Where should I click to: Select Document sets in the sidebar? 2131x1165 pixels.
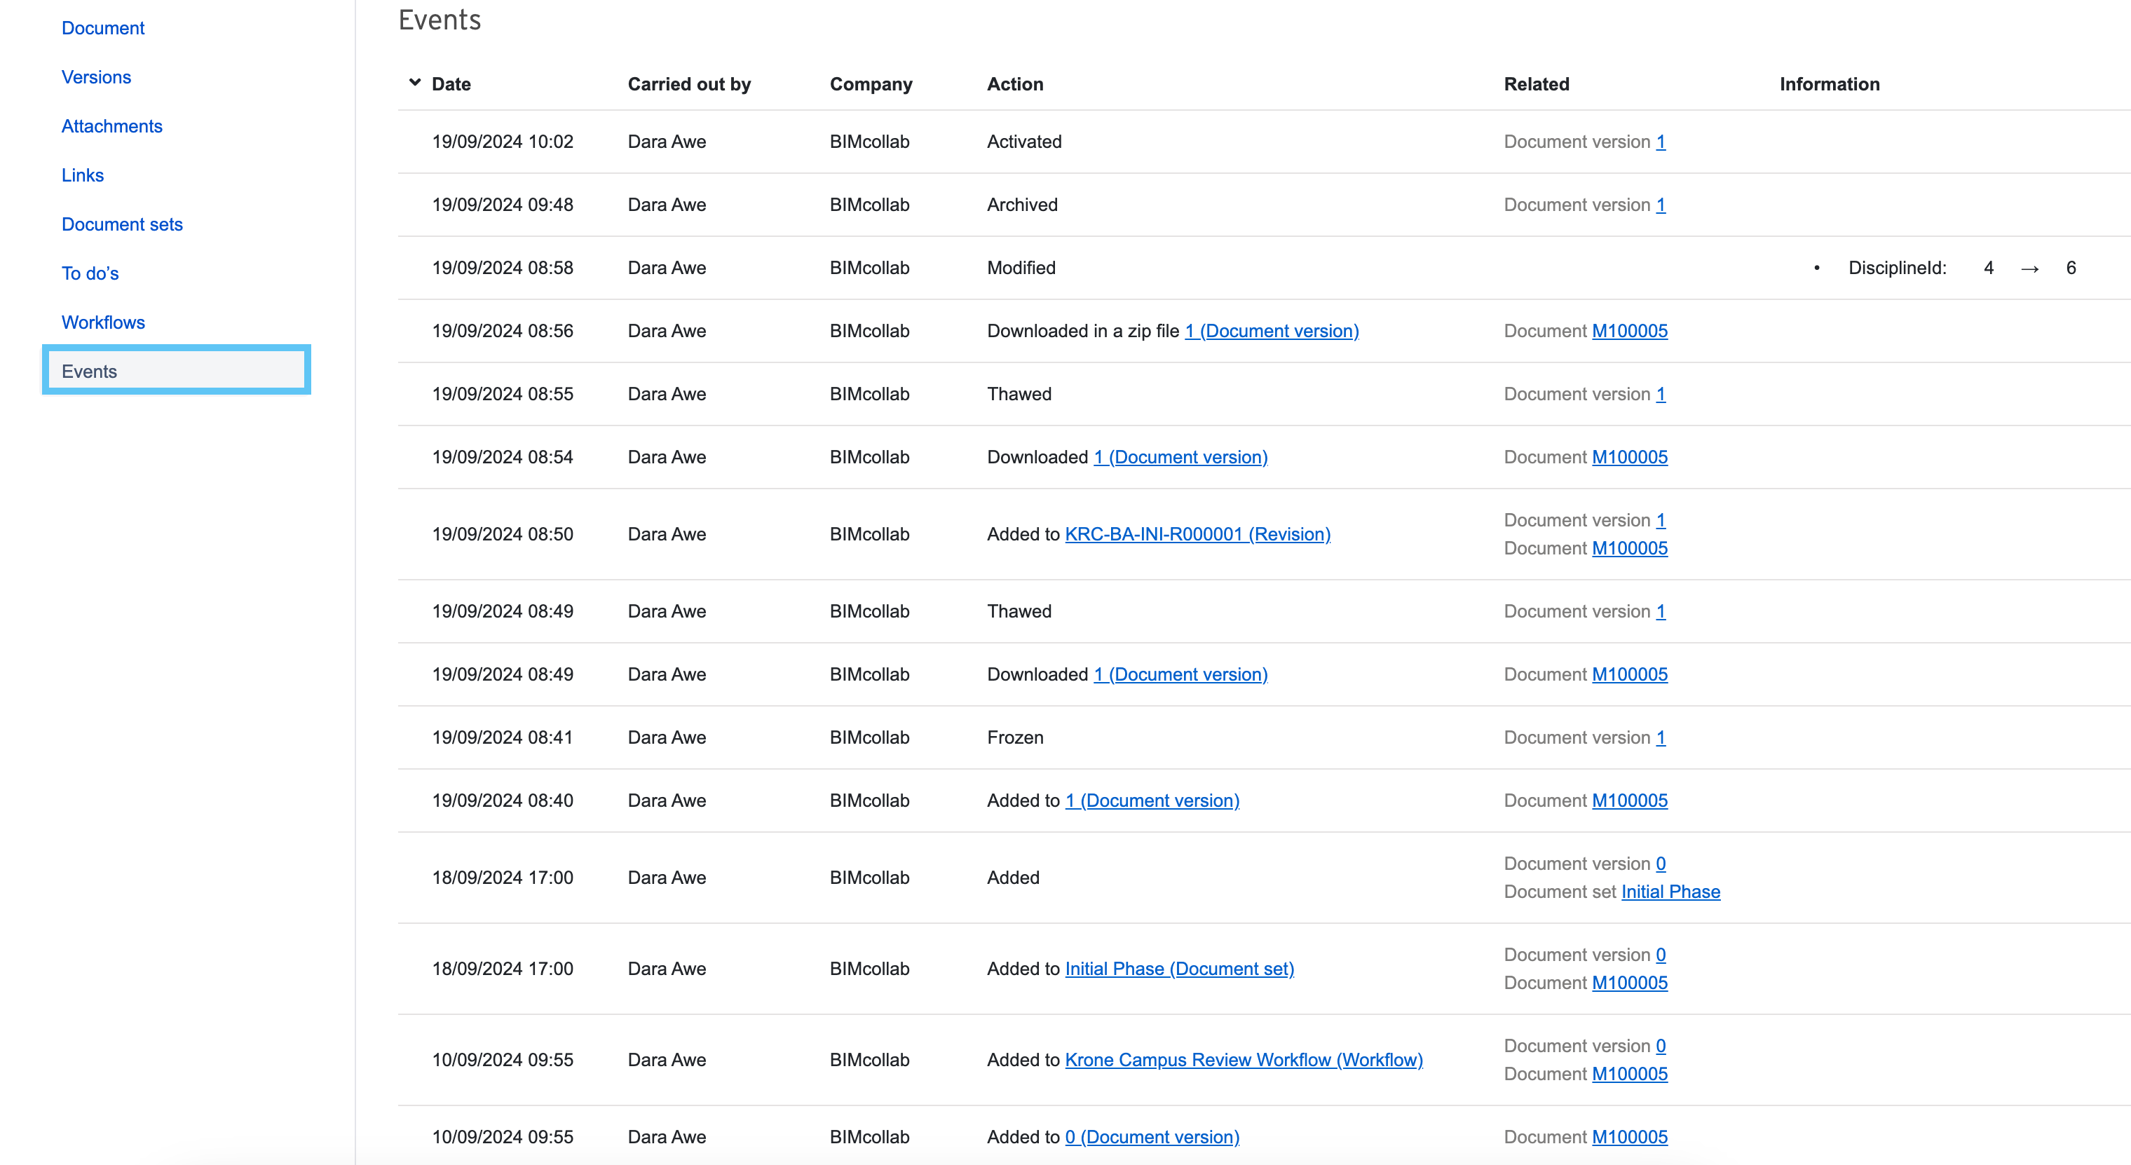point(121,224)
